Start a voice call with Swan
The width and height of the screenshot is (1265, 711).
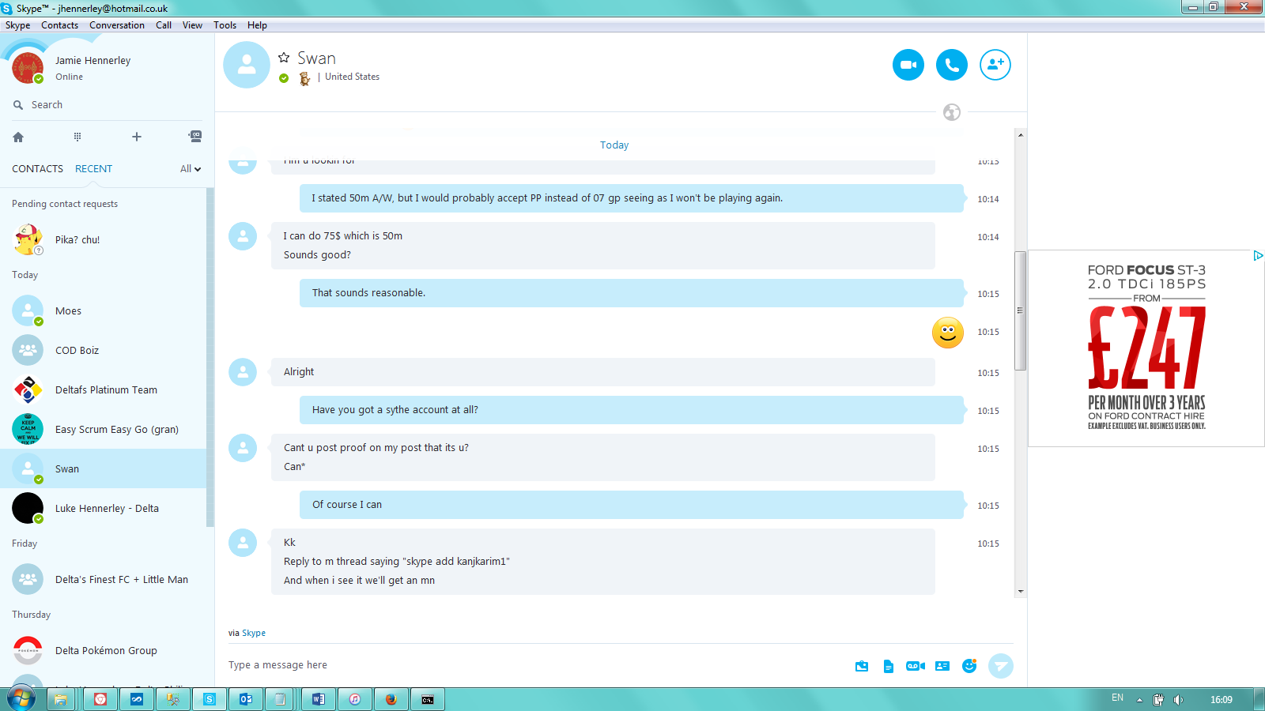[952, 65]
